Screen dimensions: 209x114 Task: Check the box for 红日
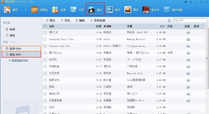point(45,107)
